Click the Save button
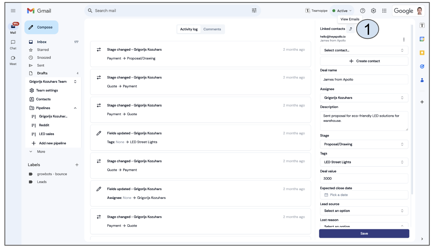Image resolution: width=433 pixels, height=249 pixels. pyautogui.click(x=364, y=233)
